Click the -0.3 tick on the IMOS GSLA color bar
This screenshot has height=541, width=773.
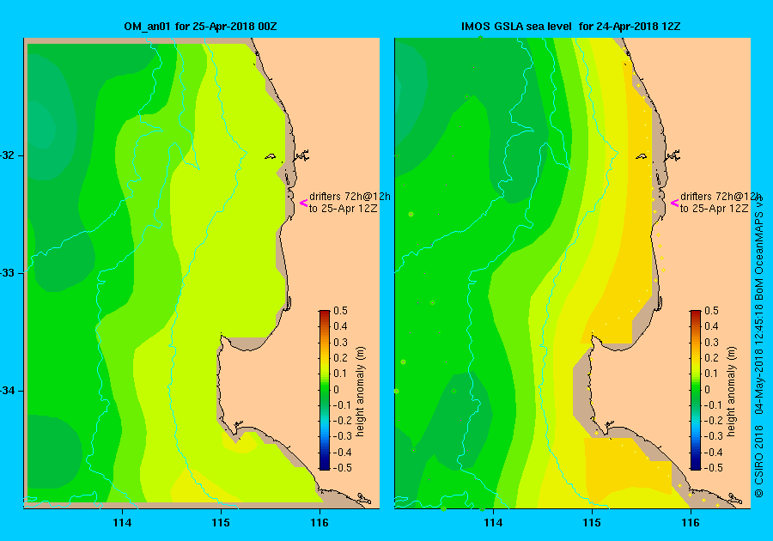click(x=712, y=436)
